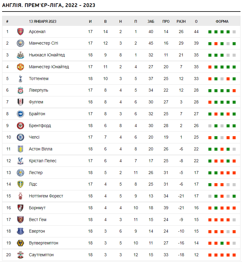Click the РАЗН goal difference header
The width and height of the screenshot is (242, 262).
[x=181, y=22]
